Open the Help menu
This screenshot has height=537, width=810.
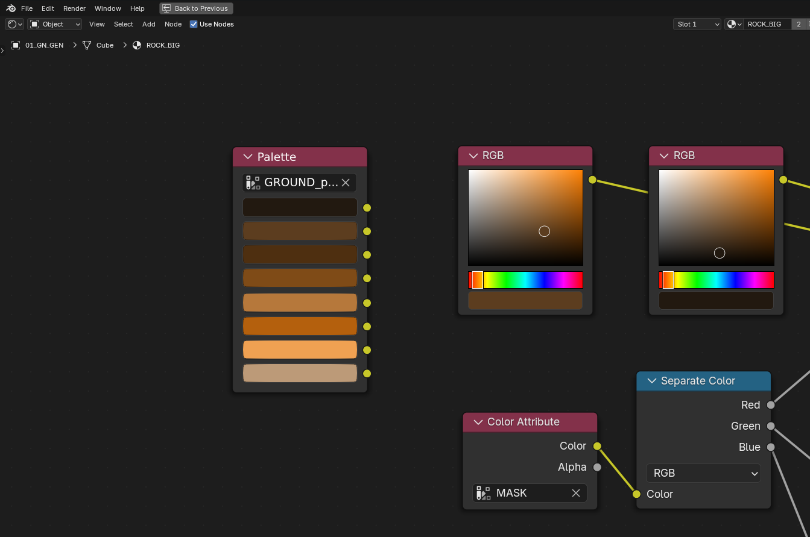pyautogui.click(x=138, y=8)
